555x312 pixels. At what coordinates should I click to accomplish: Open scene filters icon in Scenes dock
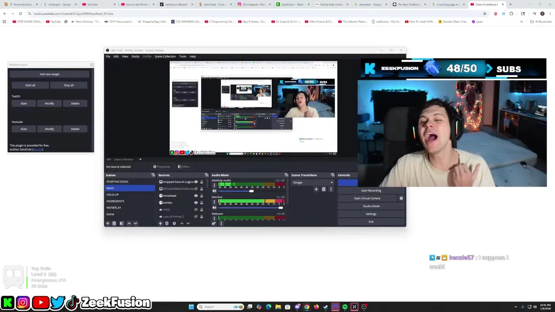[121, 223]
